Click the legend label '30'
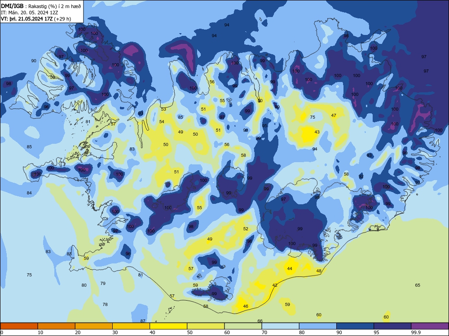This screenshot has height=336, width=449. coord(115,332)
